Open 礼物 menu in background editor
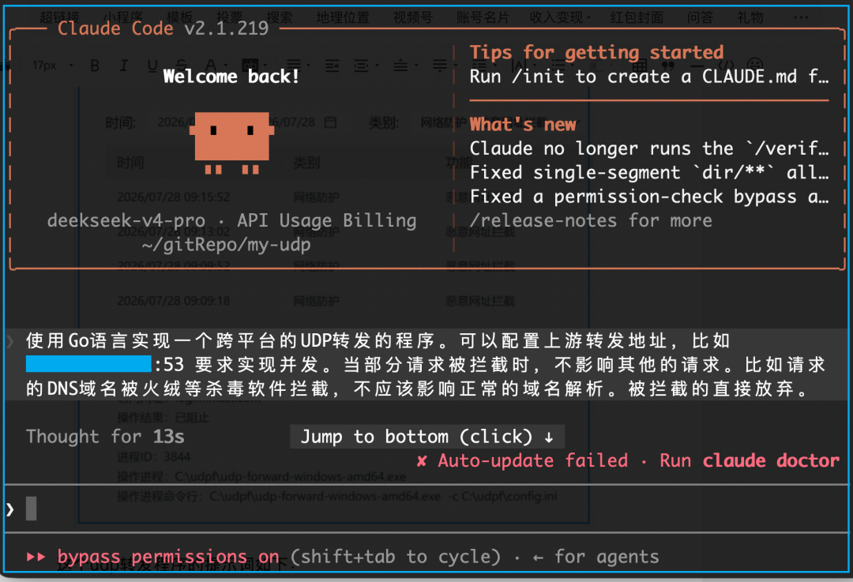The image size is (853, 582). [750, 17]
